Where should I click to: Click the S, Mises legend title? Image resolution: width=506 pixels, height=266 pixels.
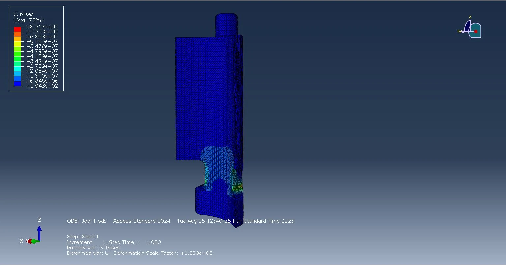(23, 14)
